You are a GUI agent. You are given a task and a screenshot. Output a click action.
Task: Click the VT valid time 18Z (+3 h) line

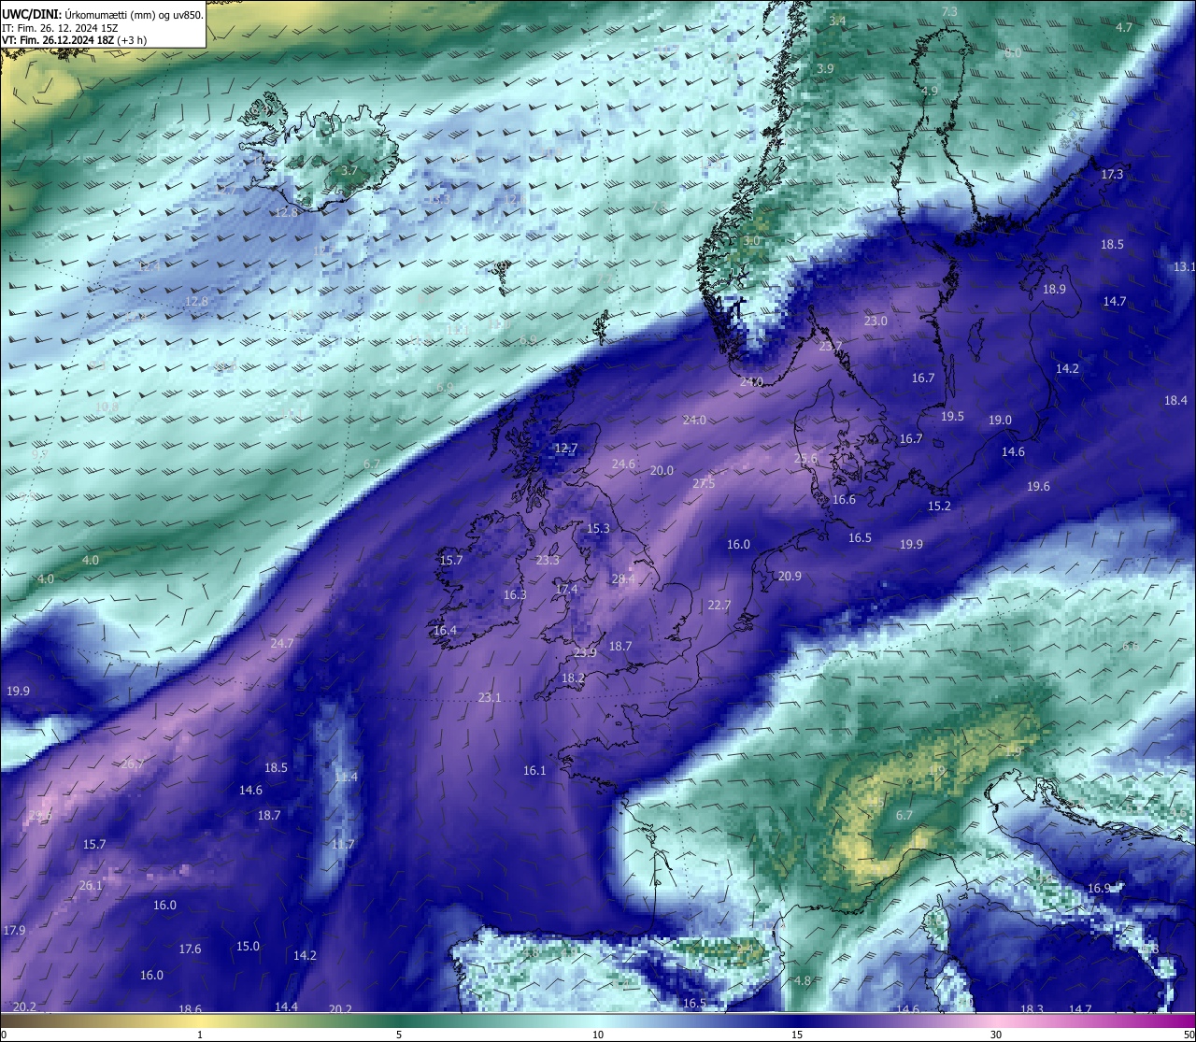(74, 40)
